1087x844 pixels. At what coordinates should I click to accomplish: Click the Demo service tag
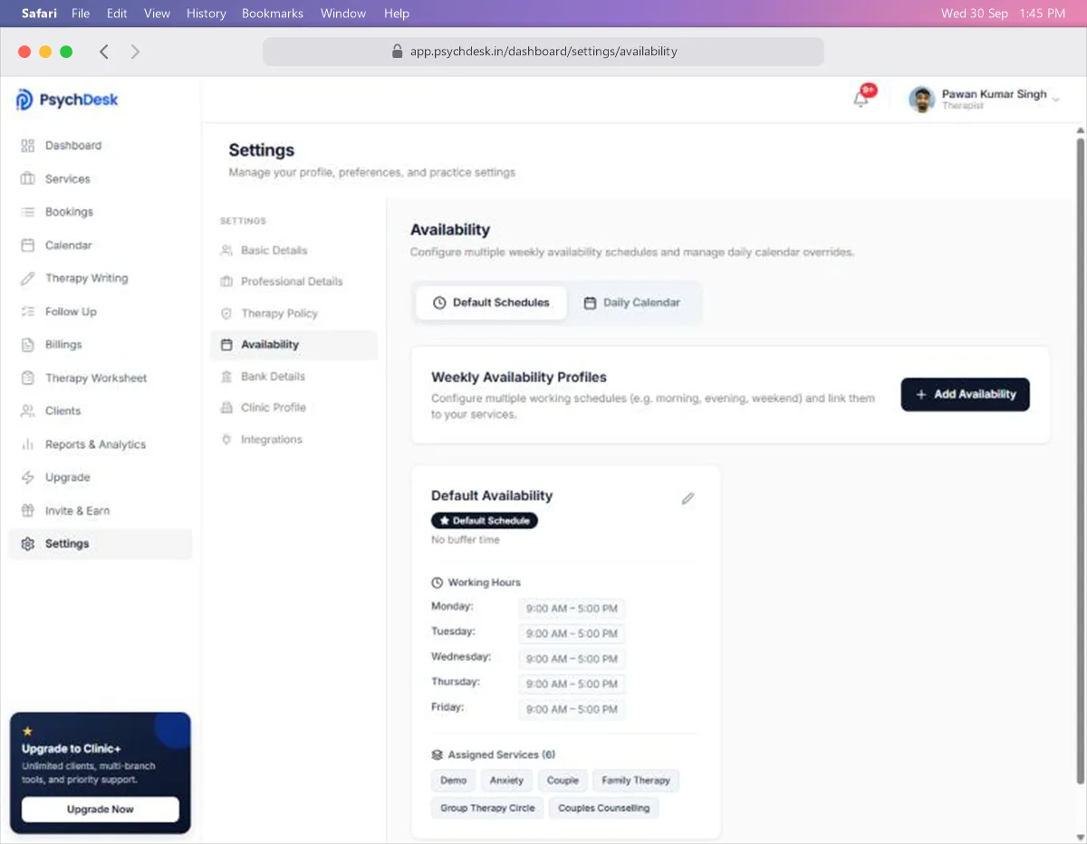click(454, 781)
